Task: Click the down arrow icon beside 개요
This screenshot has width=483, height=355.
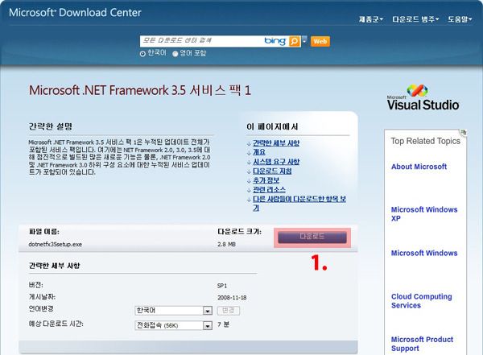Action: [x=249, y=153]
